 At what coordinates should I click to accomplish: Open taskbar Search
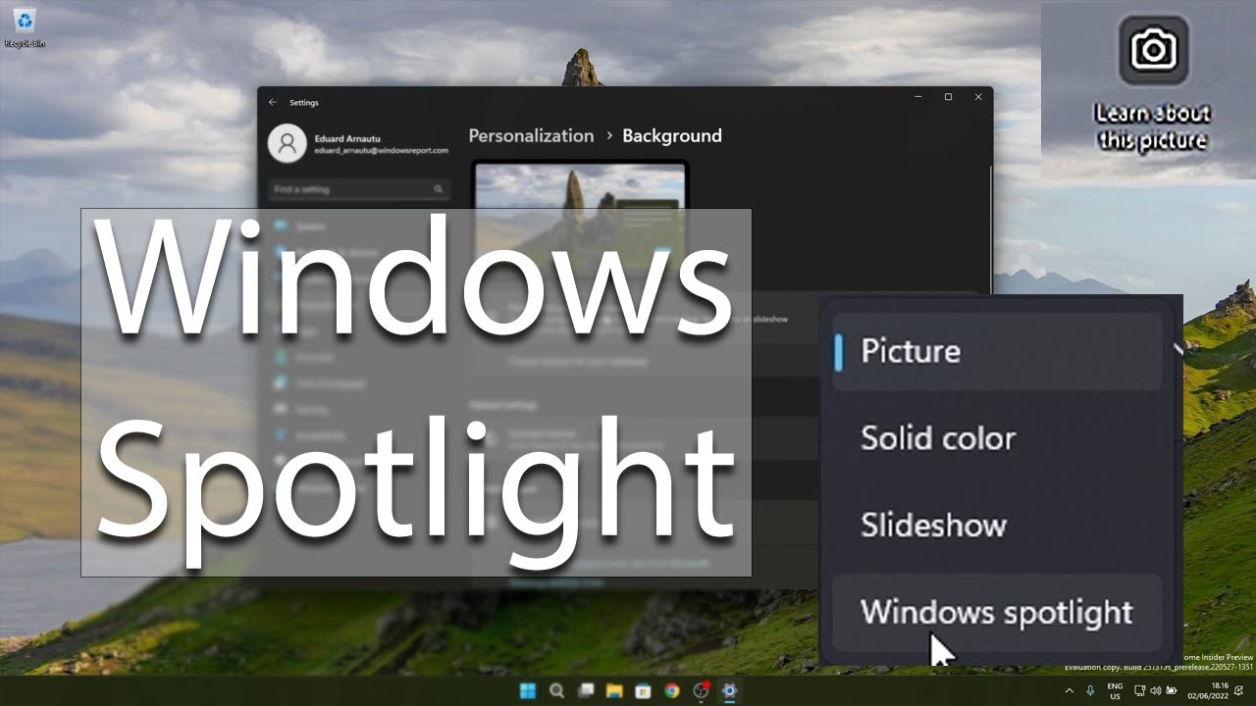click(x=556, y=690)
